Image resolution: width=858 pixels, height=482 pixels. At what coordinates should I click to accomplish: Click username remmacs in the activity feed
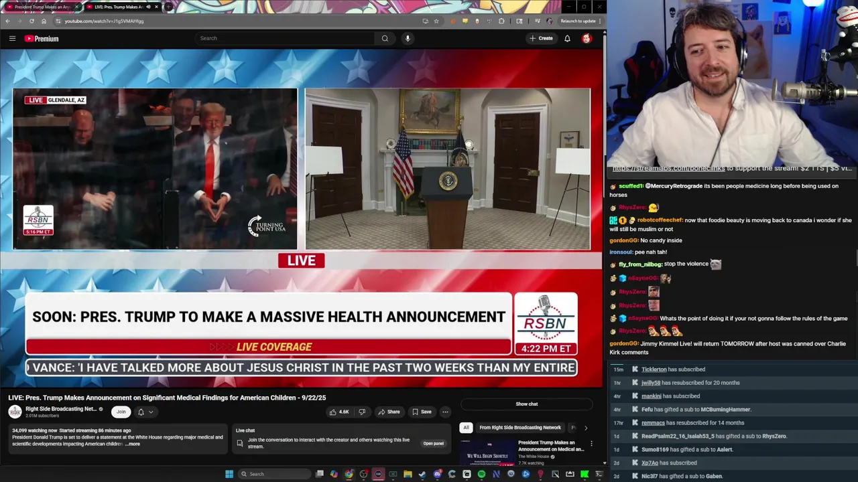[653, 423]
